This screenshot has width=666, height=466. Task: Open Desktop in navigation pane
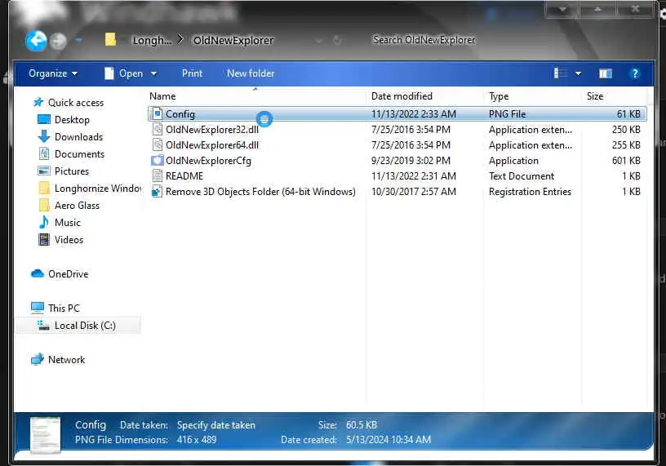(72, 120)
